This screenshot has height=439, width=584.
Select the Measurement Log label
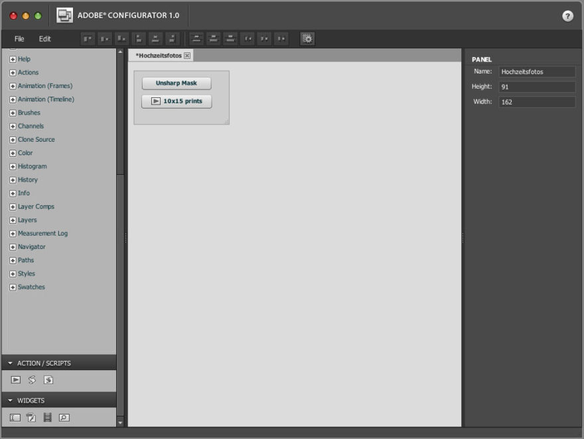click(x=43, y=233)
